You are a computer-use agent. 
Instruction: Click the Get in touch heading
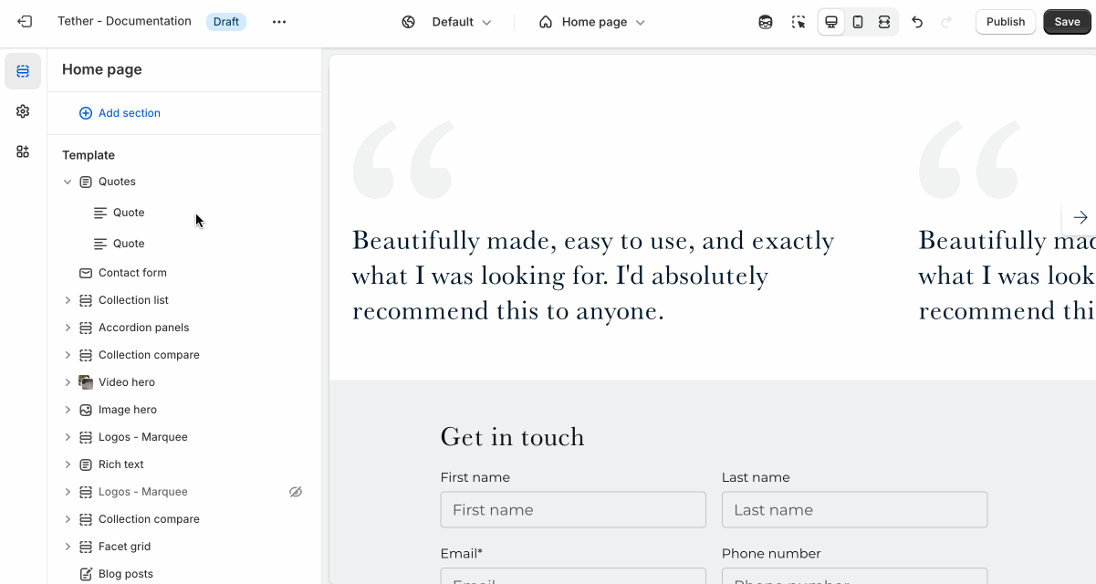click(x=512, y=437)
